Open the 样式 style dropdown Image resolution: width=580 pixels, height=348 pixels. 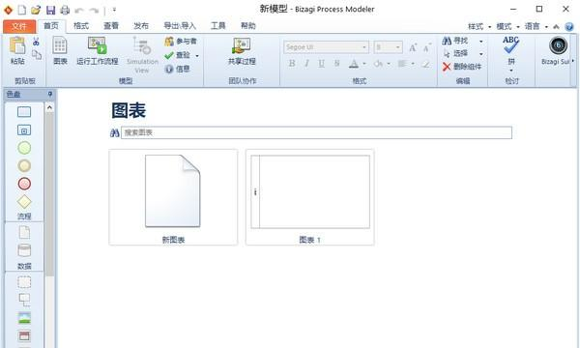click(479, 27)
